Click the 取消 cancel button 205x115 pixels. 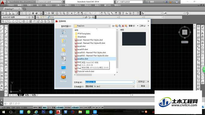pyautogui.click(x=143, y=86)
